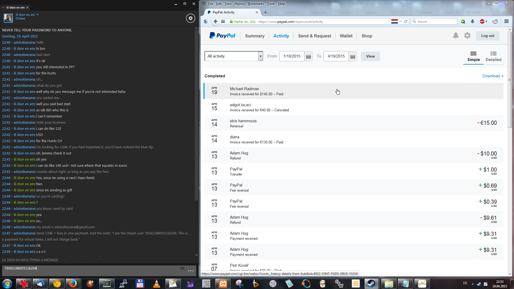This screenshot has height=289, width=514.
Task: Switch to Detailed activity view
Action: point(493,56)
